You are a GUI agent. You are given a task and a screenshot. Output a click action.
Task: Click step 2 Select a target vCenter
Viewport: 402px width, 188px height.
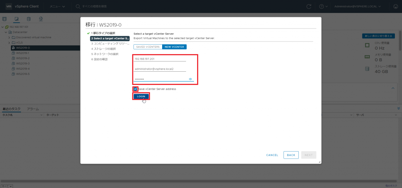110,38
